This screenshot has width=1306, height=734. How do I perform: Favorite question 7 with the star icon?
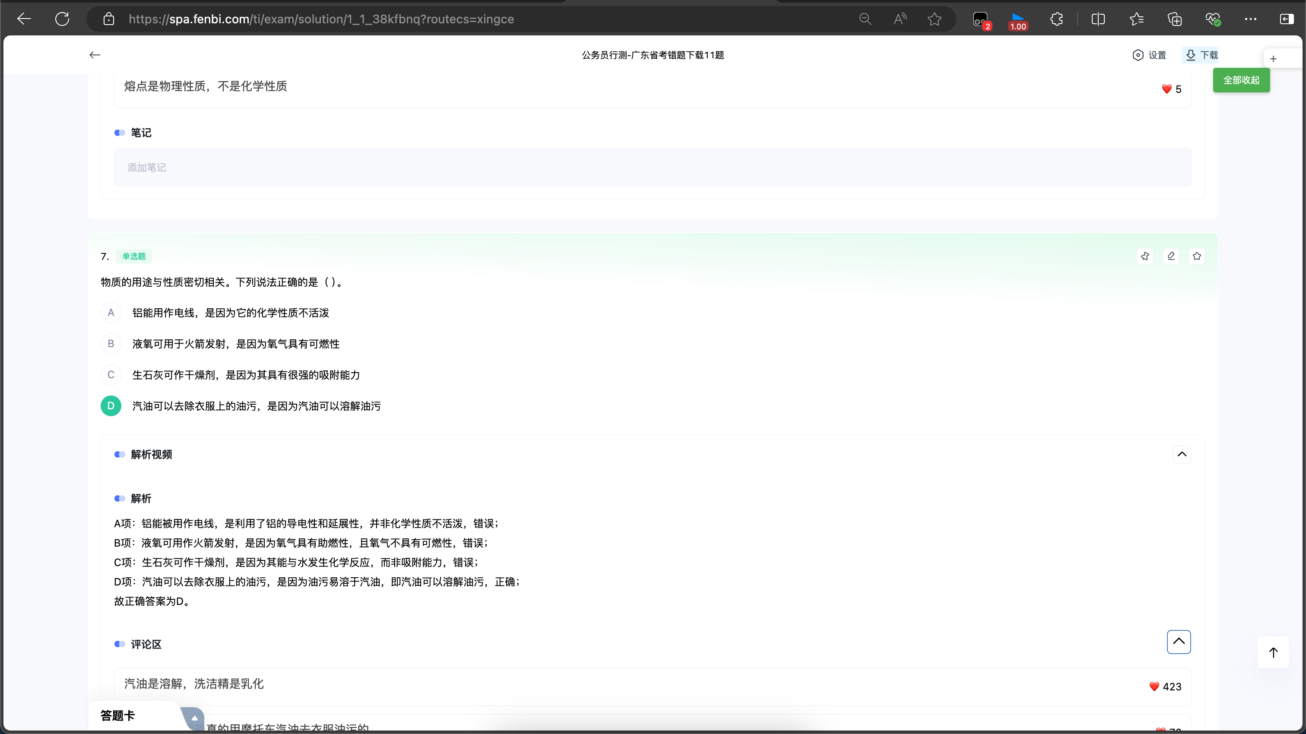[x=1196, y=256]
